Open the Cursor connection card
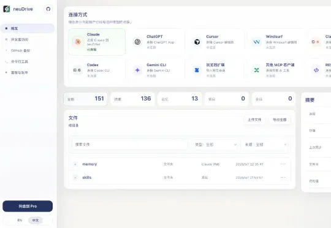Image resolution: width=331 pixels, height=228 pixels. [216, 42]
